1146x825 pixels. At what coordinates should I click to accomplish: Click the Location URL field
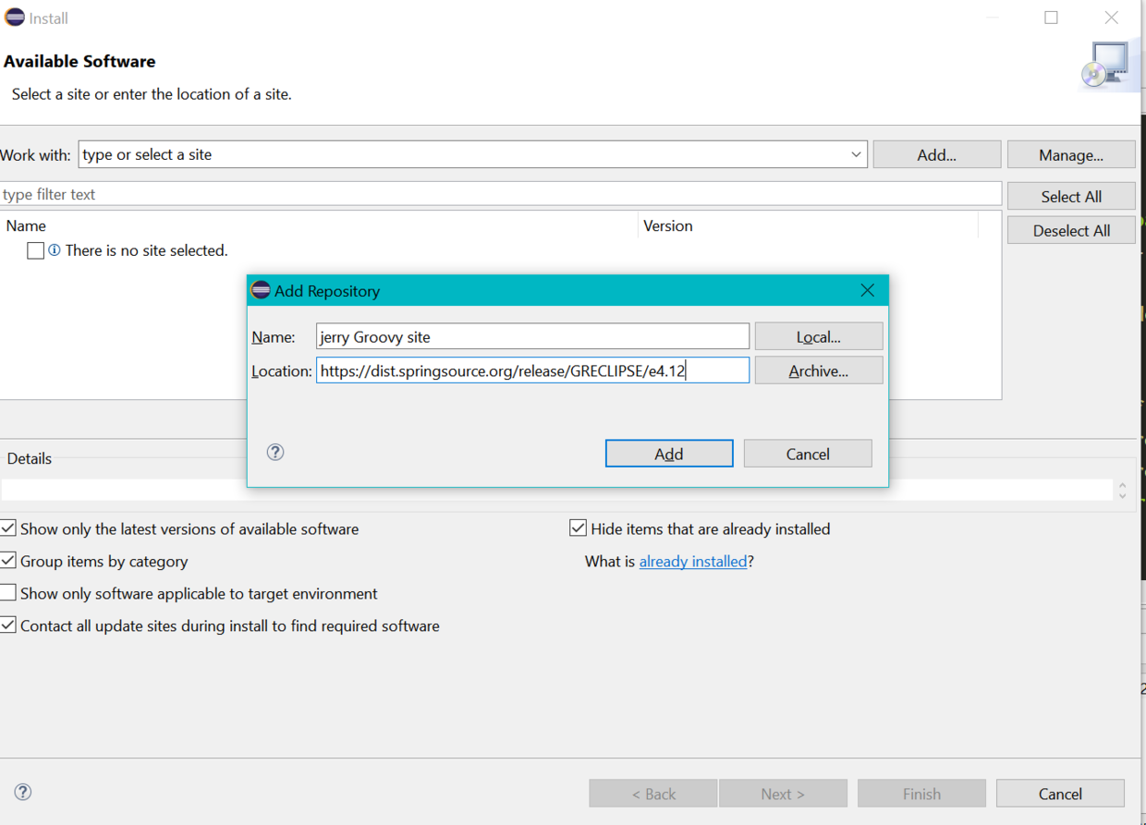point(532,370)
